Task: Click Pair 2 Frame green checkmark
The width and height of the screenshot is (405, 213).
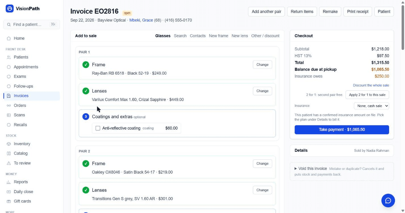Action: (x=86, y=164)
